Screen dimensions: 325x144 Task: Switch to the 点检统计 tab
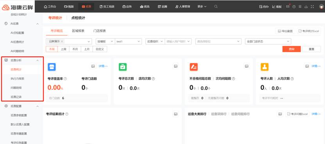[78, 18]
